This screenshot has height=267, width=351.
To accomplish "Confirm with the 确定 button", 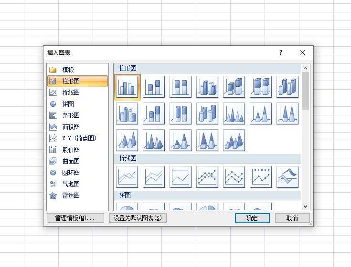I will [x=252, y=218].
